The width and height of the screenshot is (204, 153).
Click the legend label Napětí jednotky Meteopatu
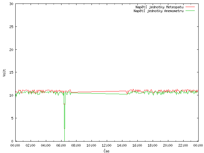pyautogui.click(x=159, y=7)
